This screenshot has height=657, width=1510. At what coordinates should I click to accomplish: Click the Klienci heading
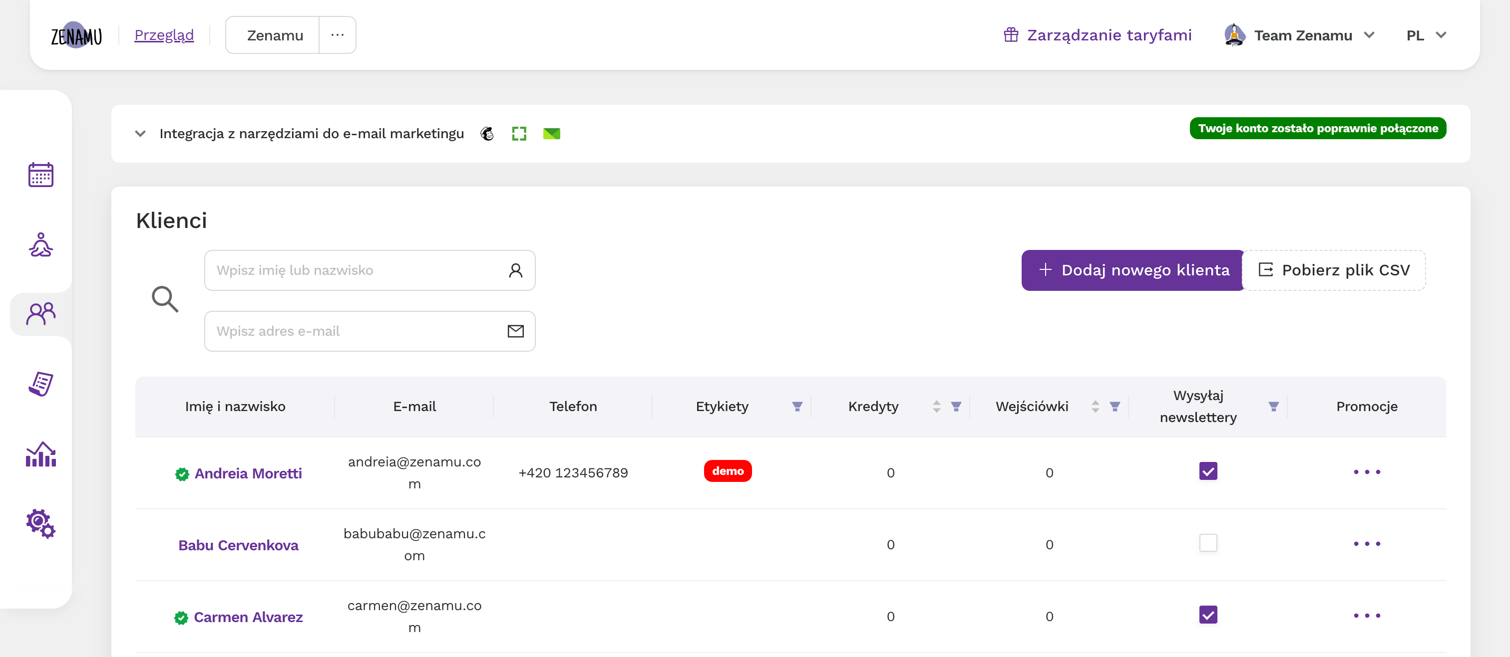[x=171, y=221]
